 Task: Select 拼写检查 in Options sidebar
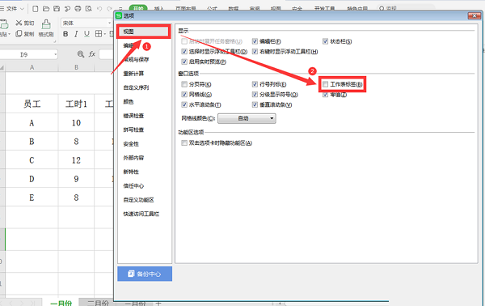(133, 130)
